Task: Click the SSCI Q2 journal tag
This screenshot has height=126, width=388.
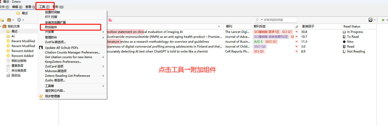Action: point(260,47)
